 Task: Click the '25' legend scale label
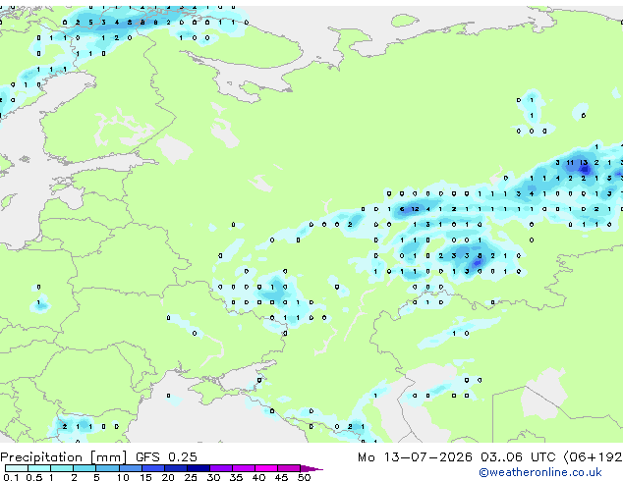pyautogui.click(x=191, y=477)
